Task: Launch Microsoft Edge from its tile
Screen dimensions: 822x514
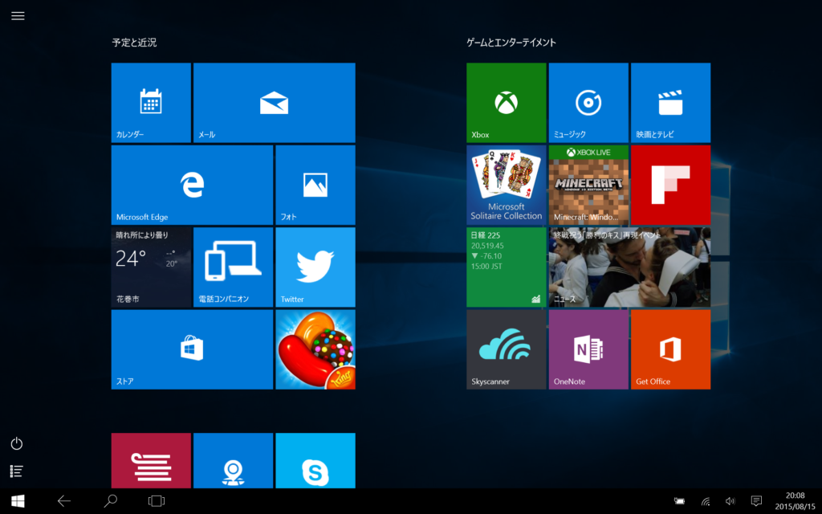Action: coord(191,184)
